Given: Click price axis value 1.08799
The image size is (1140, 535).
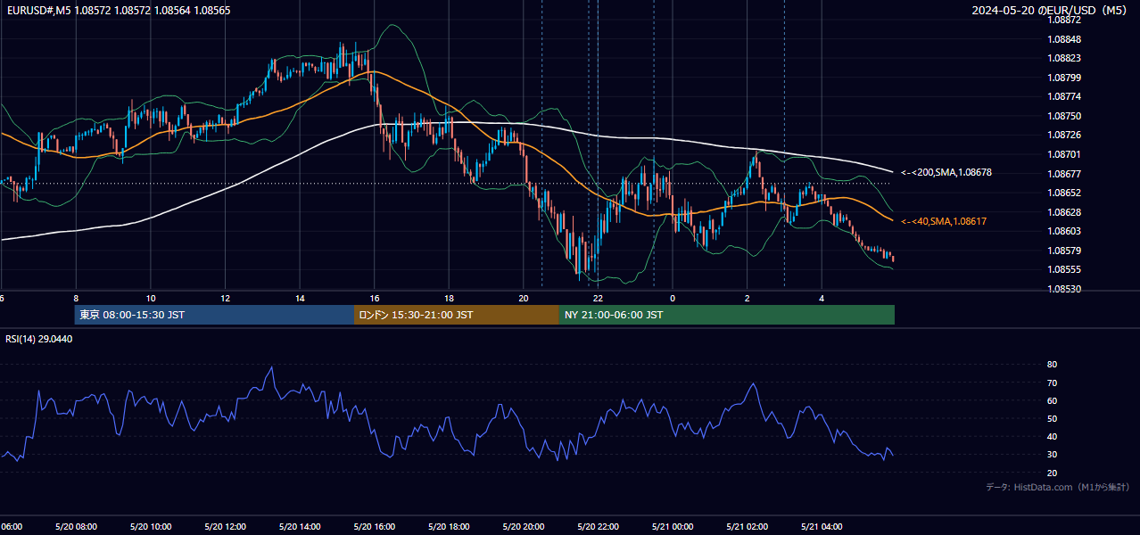Looking at the screenshot, I should click(1064, 78).
